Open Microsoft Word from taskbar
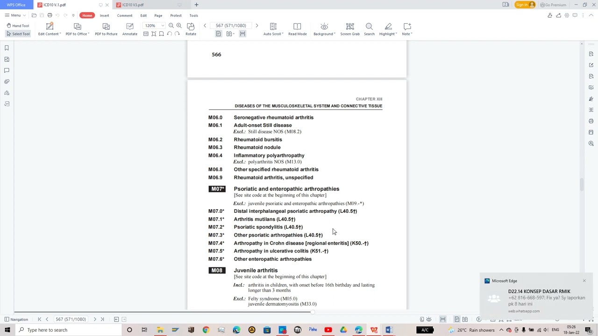Screen dimensions: 598x336 coord(389,330)
